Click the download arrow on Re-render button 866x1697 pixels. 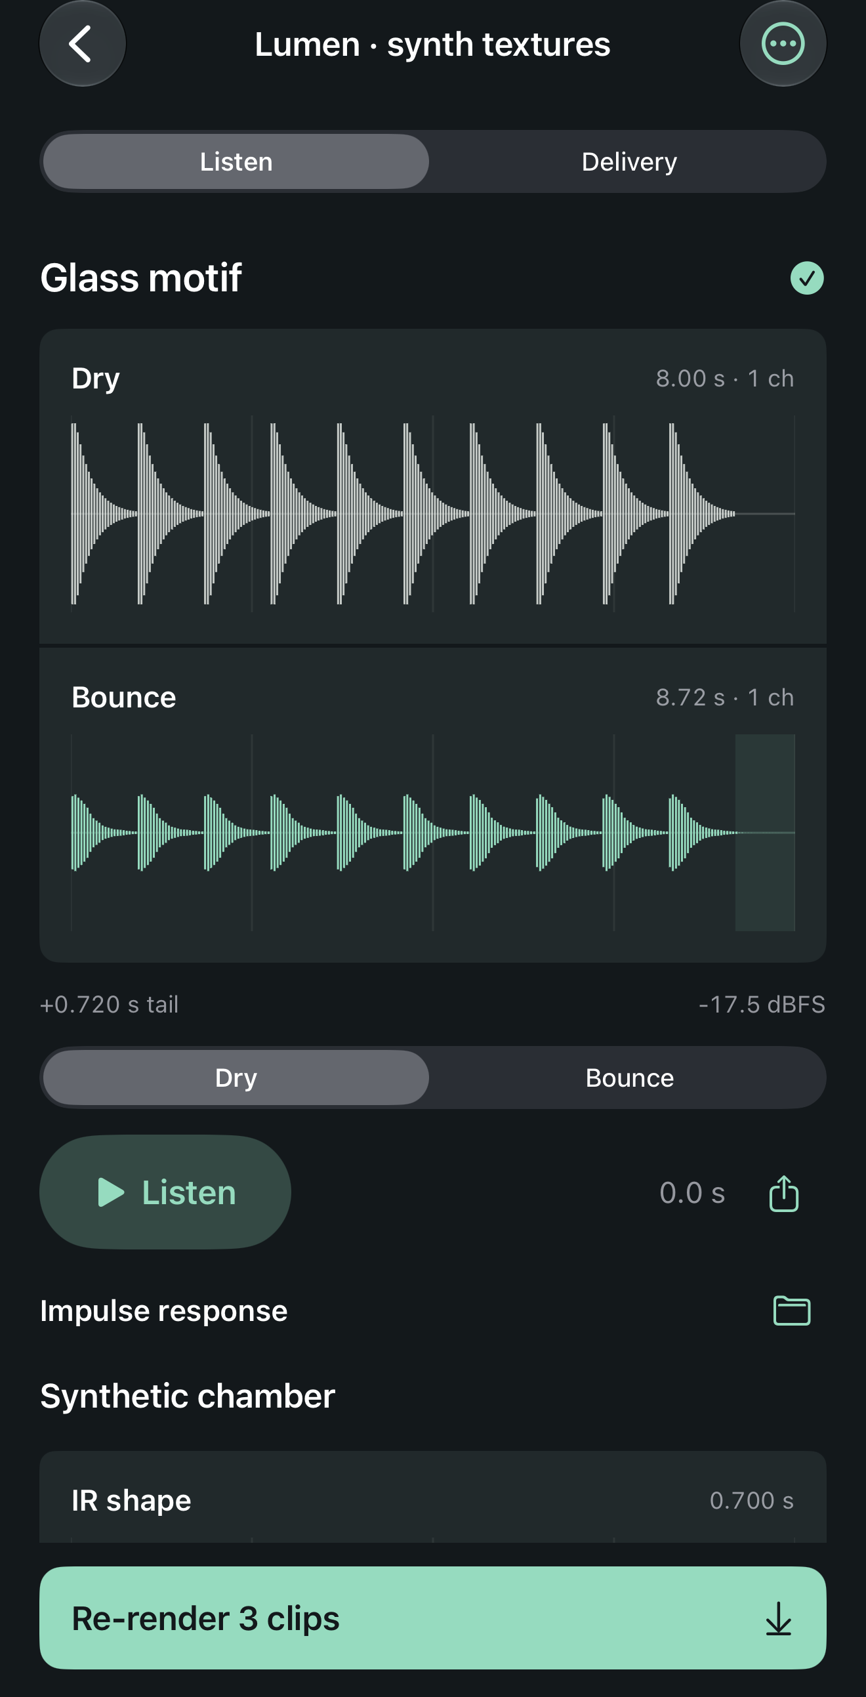tap(778, 1619)
